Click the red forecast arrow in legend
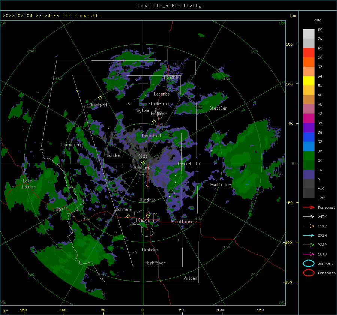 (x=309, y=207)
